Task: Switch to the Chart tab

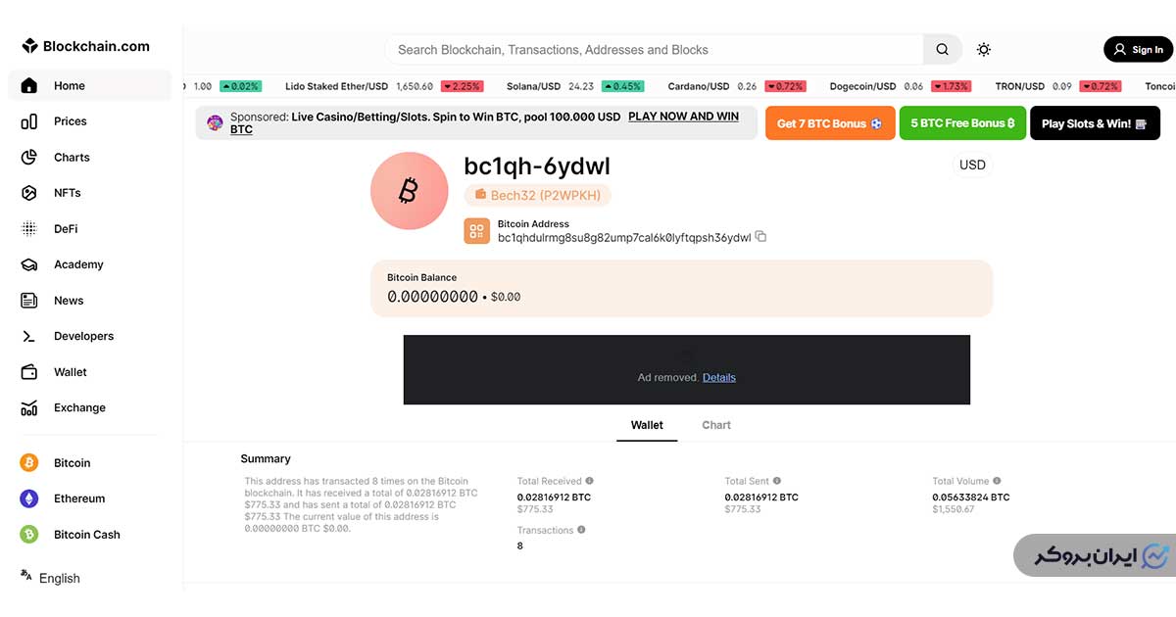Action: [x=716, y=425]
